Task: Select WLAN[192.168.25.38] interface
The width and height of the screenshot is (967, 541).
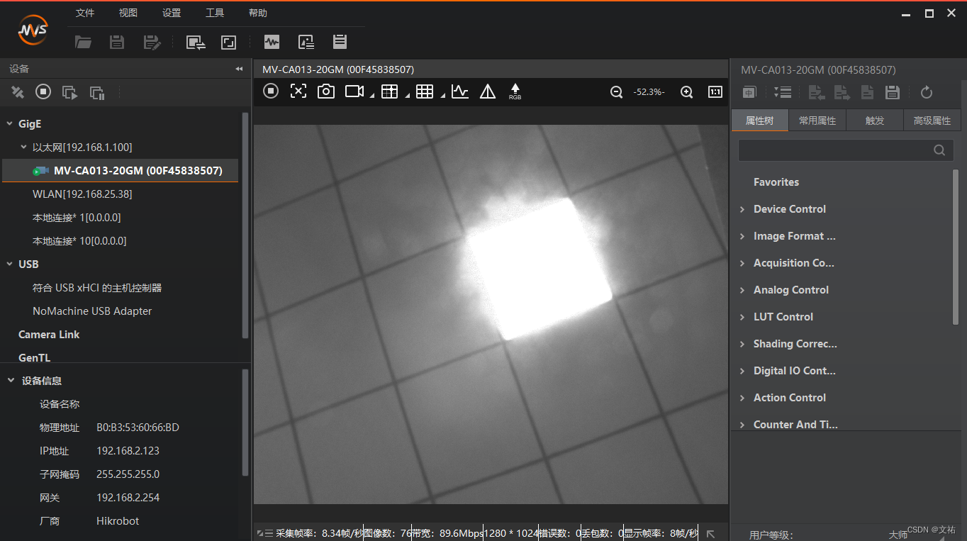Action: point(82,194)
